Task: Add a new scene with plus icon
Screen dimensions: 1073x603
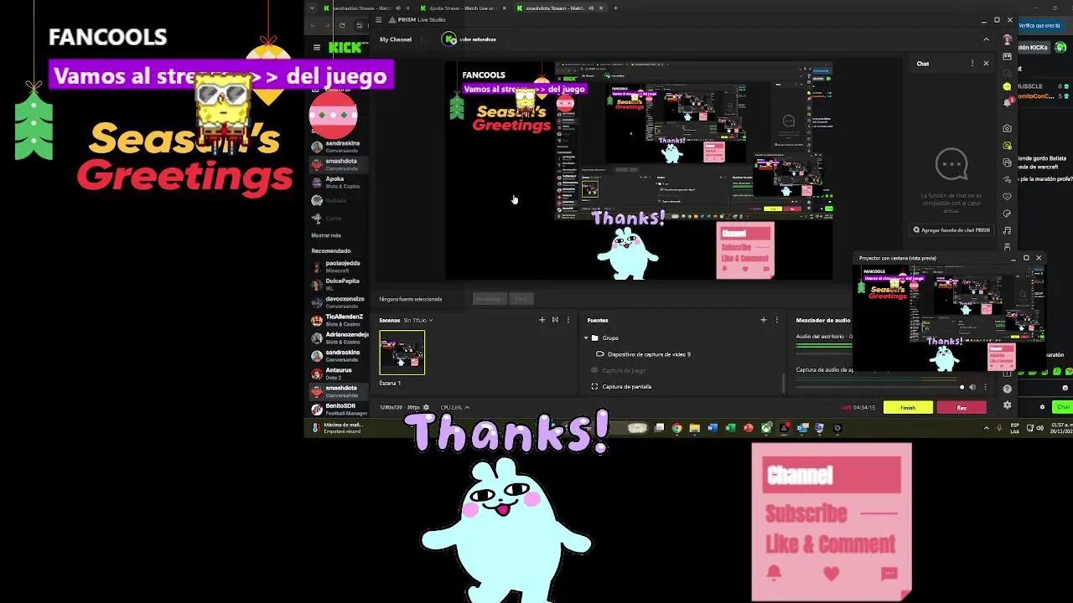Action: coord(542,320)
